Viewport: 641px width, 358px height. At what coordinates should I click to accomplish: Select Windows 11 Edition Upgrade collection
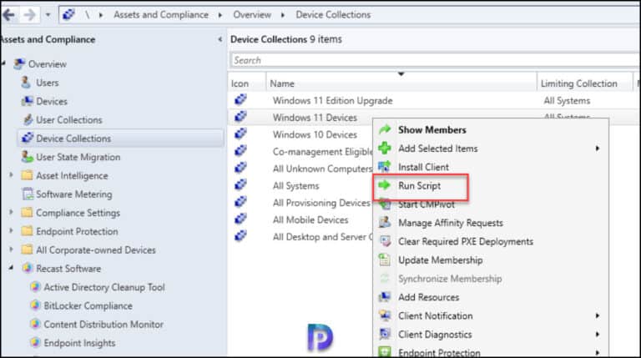coord(332,100)
